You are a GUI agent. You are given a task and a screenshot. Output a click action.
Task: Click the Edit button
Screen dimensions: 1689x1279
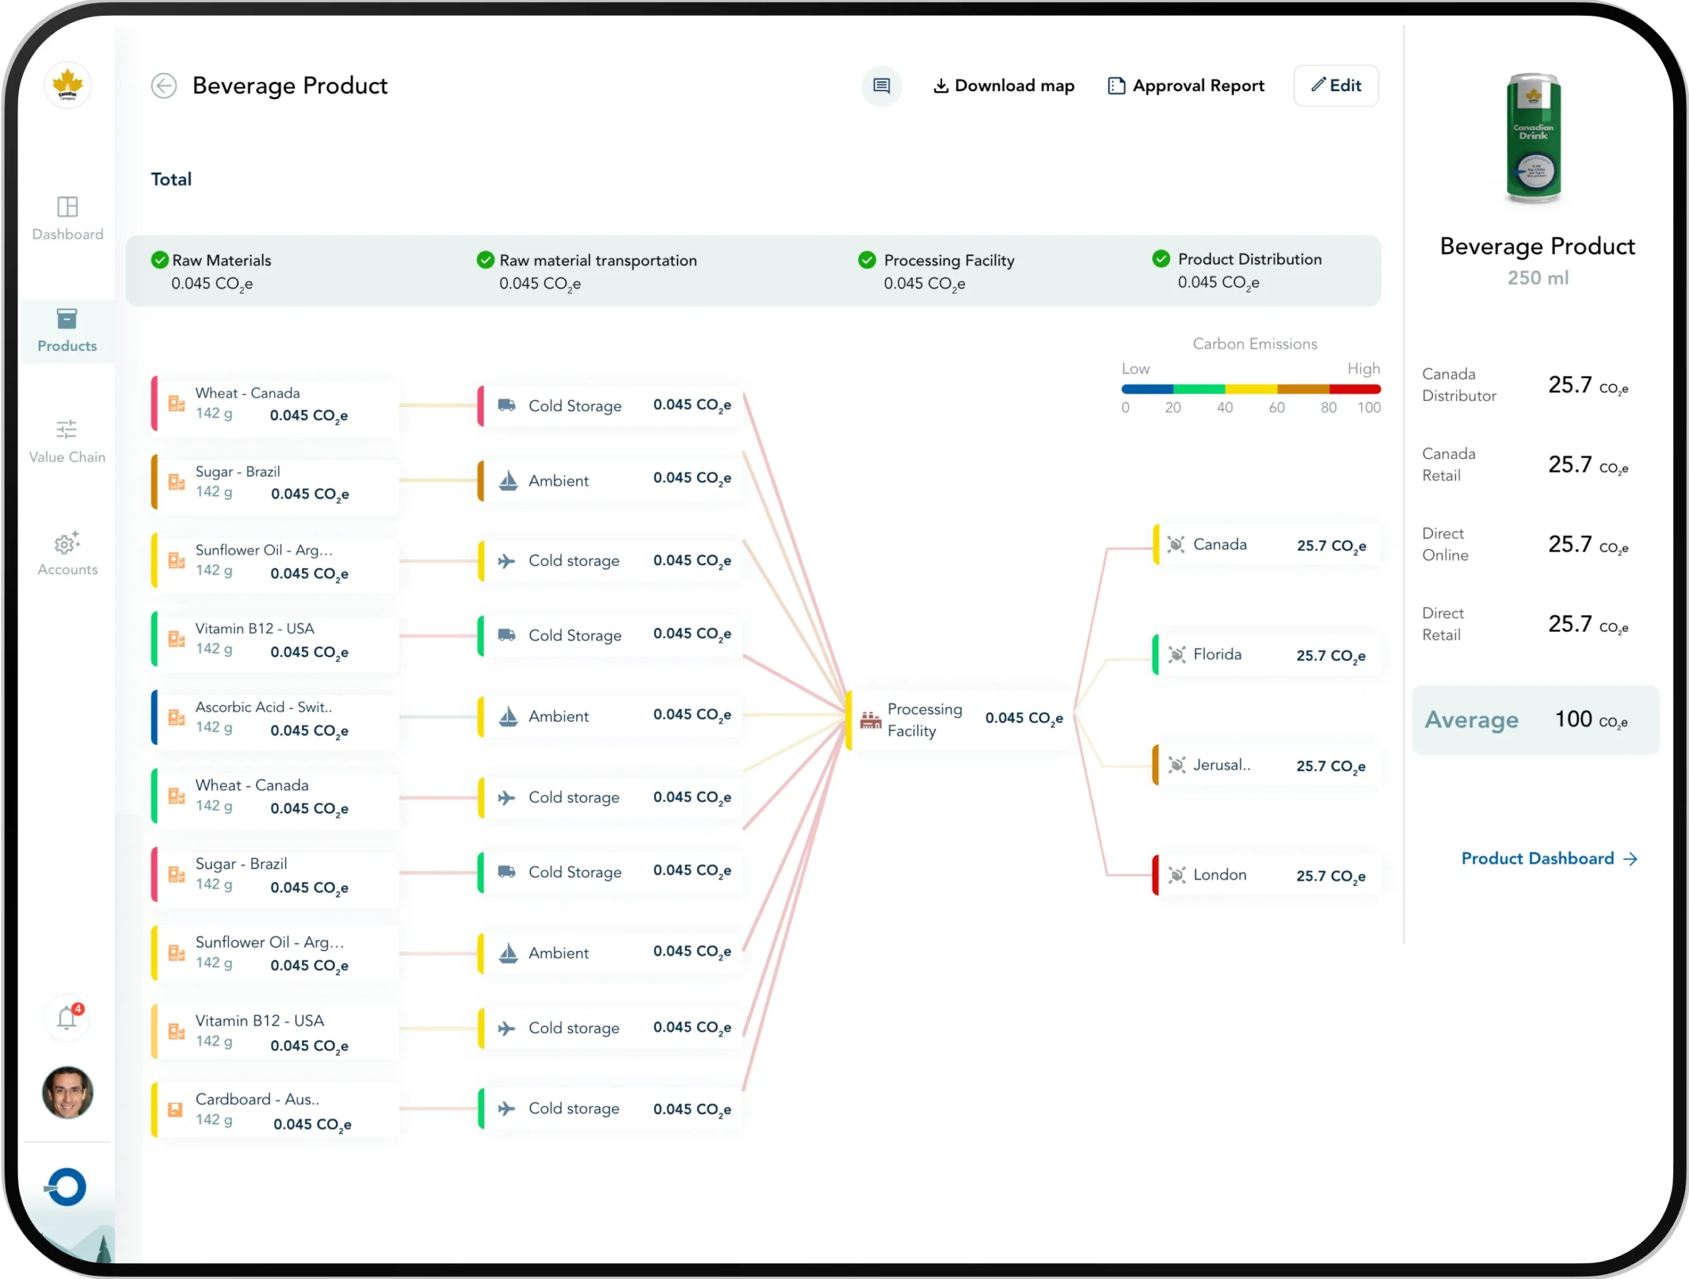[1335, 86]
